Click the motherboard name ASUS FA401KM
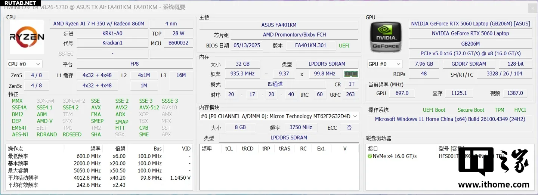This screenshot has width=538, height=195. click(279, 25)
